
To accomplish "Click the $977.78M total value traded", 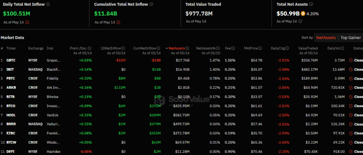I will [x=199, y=13].
